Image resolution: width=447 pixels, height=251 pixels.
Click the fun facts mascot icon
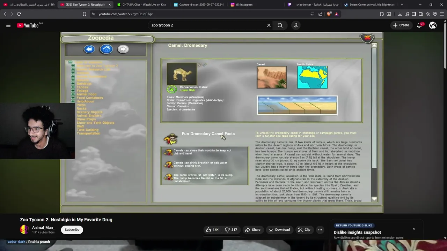click(x=170, y=139)
